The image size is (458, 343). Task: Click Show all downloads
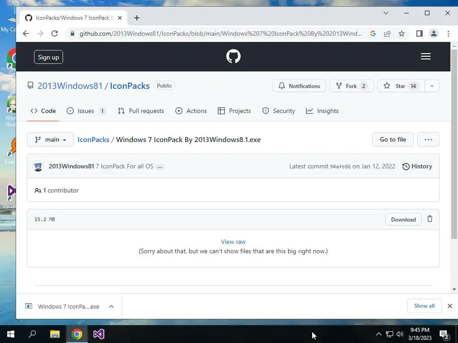(x=424, y=305)
